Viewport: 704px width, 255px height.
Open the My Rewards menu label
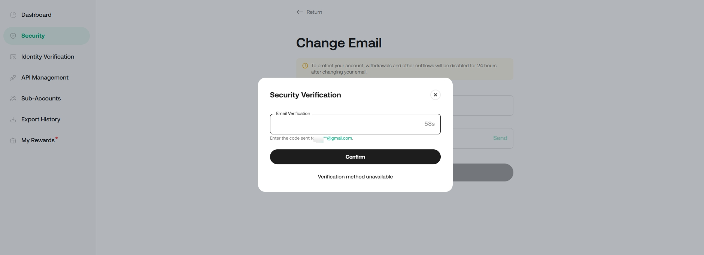click(x=38, y=140)
